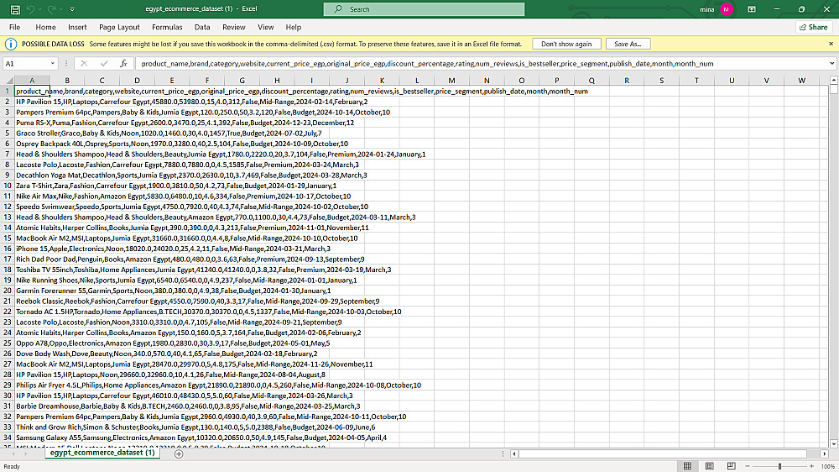The image size is (839, 472).
Task: Click the Save As... button
Action: coord(628,44)
